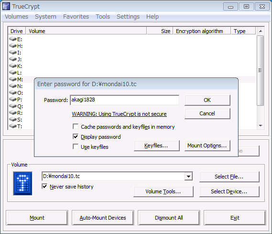The height and width of the screenshot is (234, 272).
Task: Click the blue TrueCrypt volume logo
Action: click(x=23, y=183)
